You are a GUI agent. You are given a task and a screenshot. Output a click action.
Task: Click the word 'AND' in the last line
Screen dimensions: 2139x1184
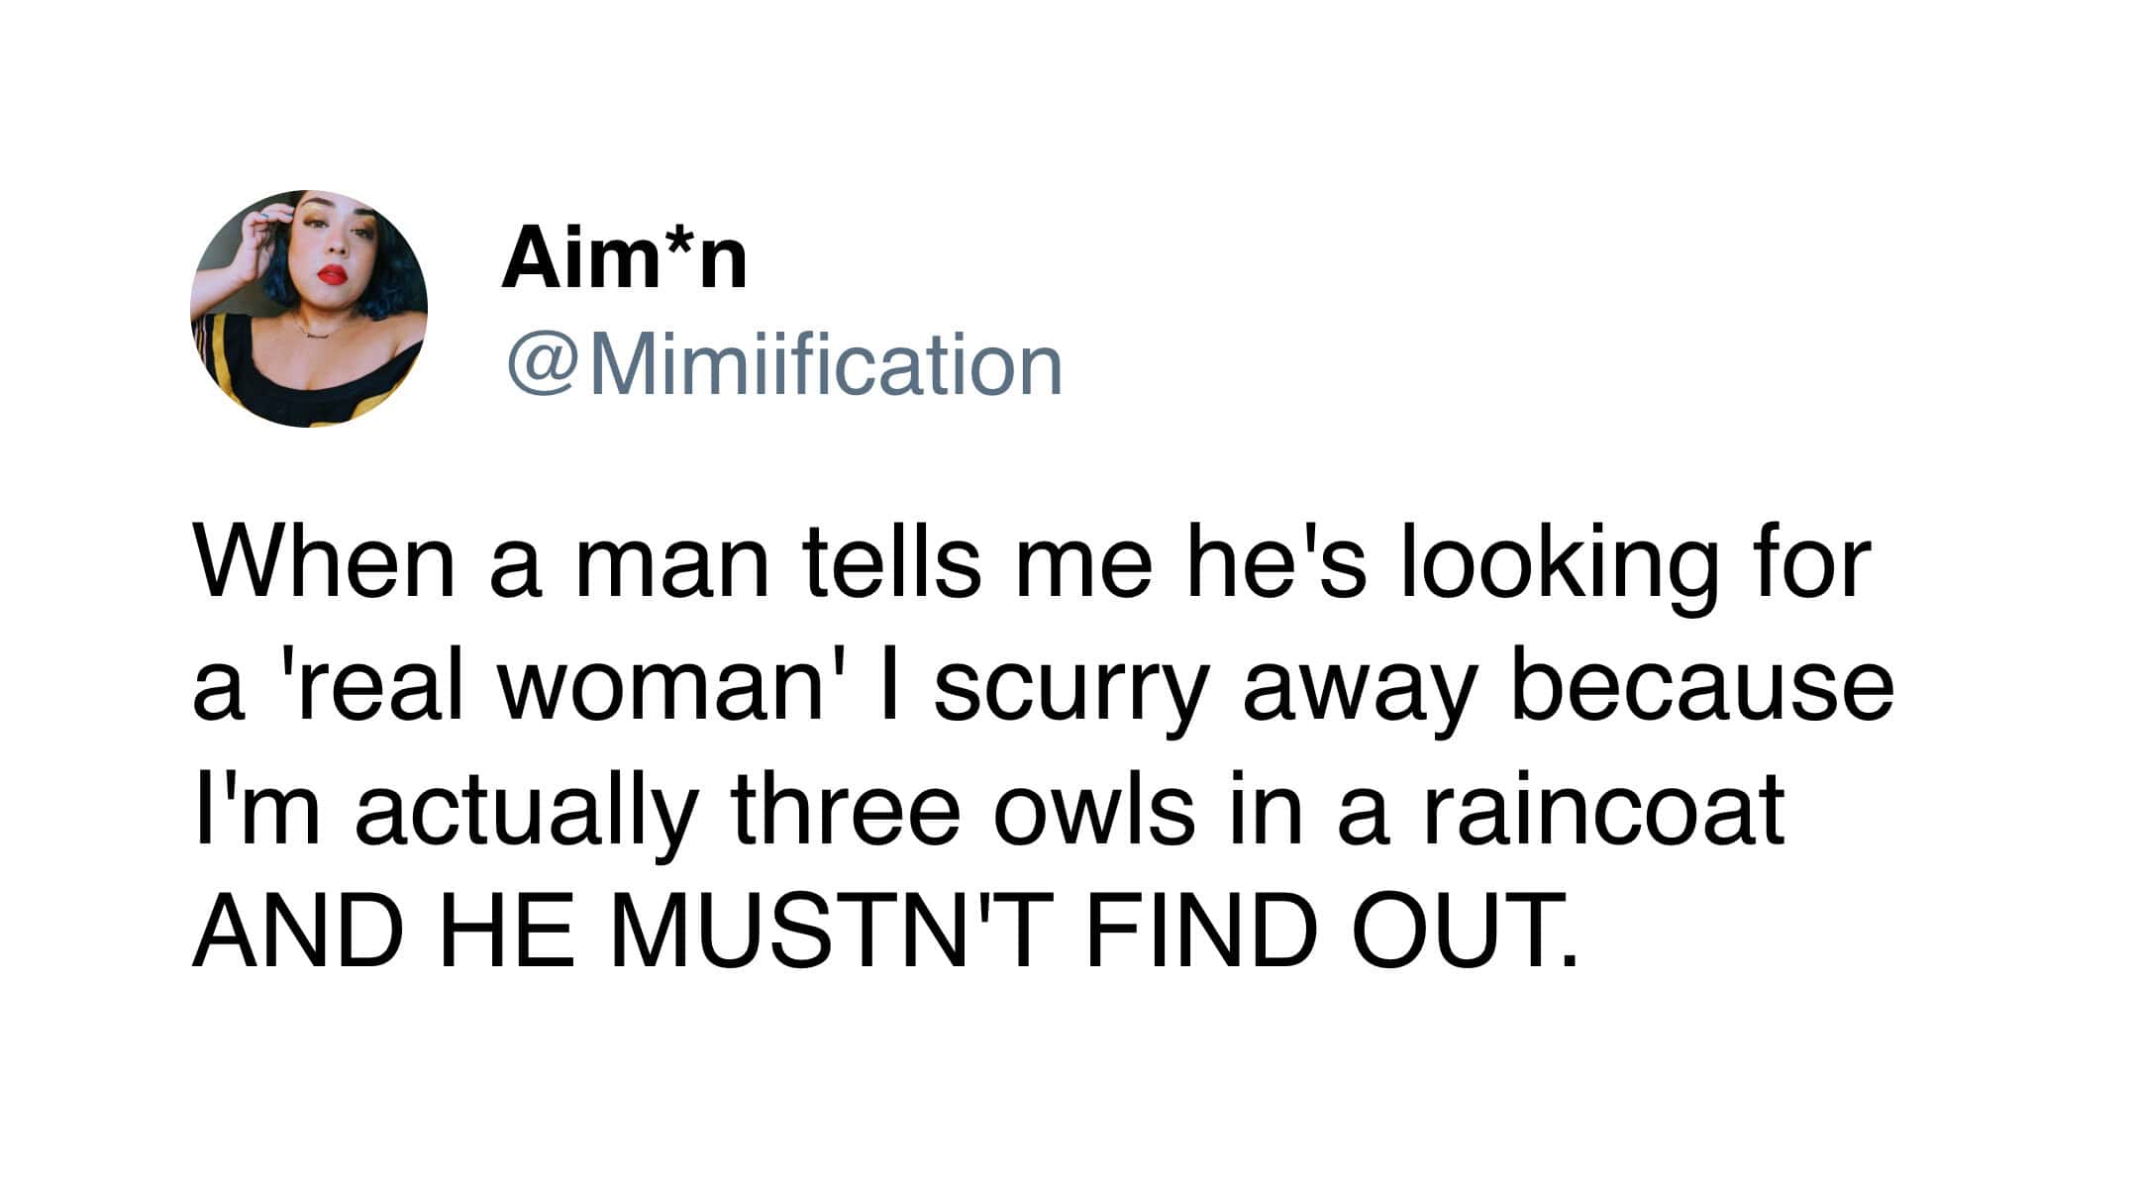(294, 935)
